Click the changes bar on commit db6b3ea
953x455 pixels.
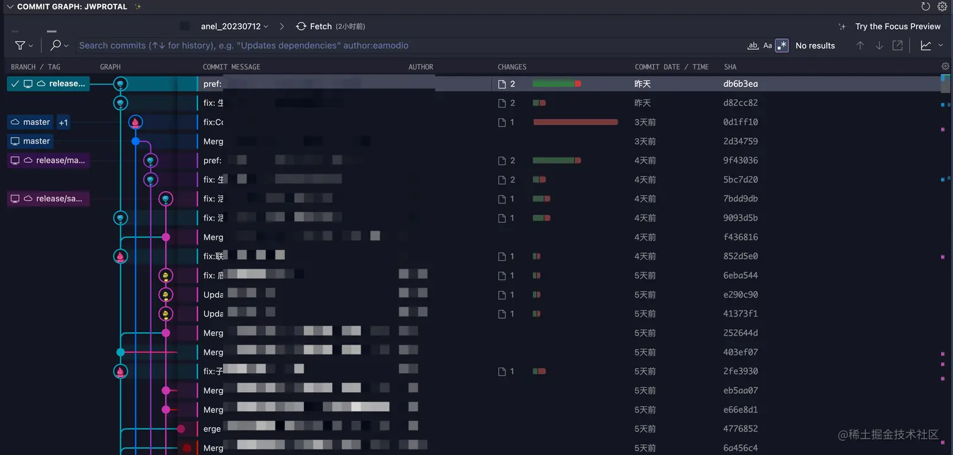[557, 83]
